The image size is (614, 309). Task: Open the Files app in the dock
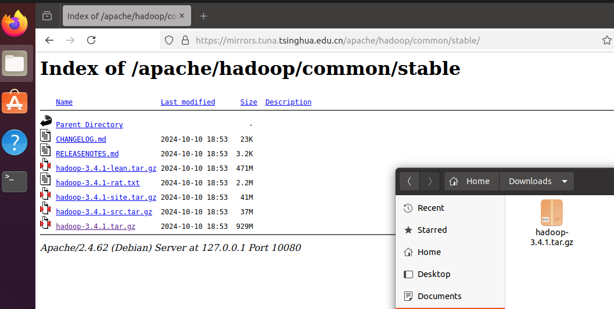pos(15,63)
